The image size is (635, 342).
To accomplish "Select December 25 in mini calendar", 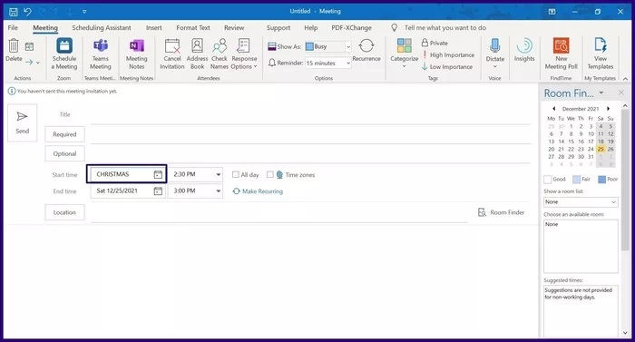I will point(601,149).
